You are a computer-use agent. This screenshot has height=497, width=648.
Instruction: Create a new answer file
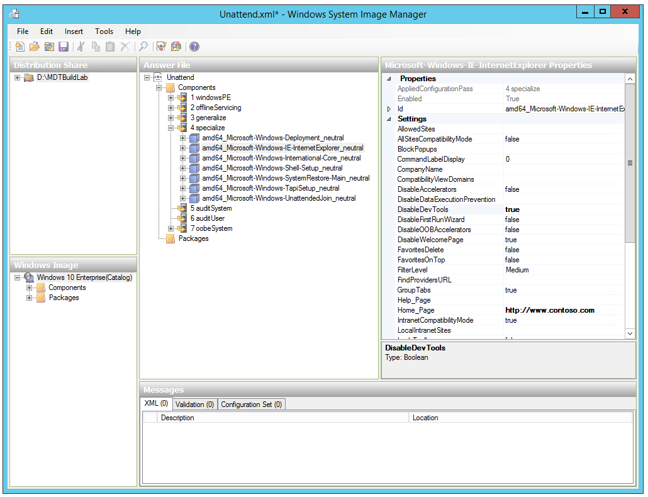[20, 47]
